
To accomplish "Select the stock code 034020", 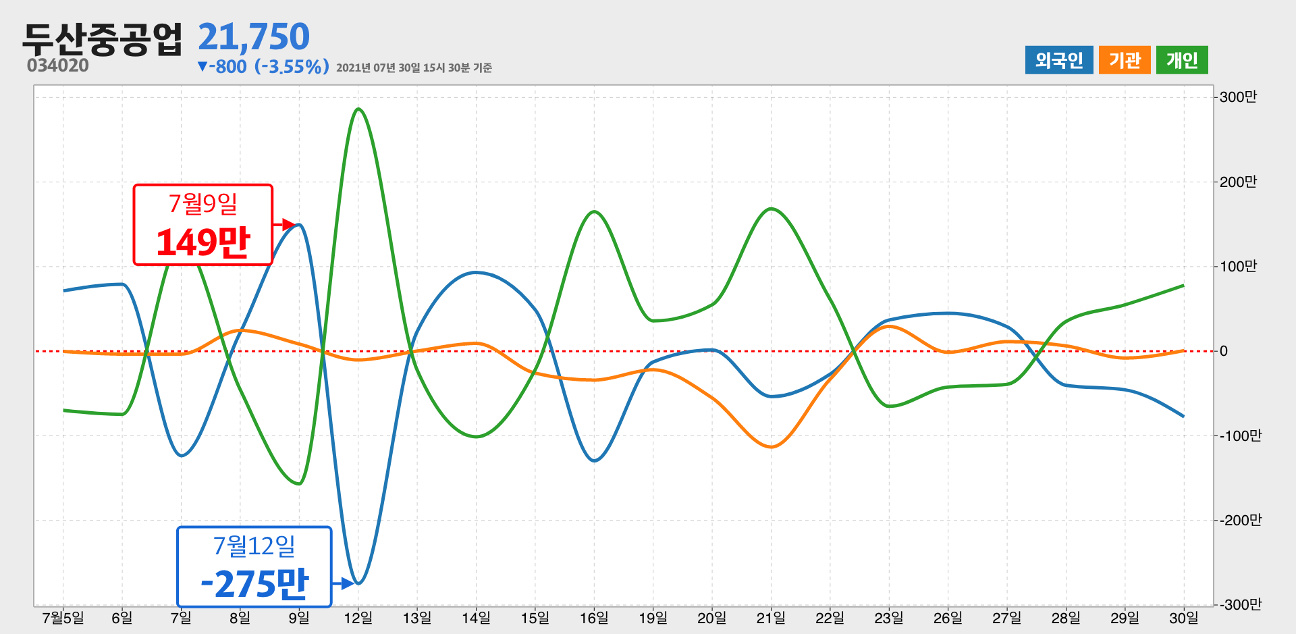I will click(x=58, y=65).
